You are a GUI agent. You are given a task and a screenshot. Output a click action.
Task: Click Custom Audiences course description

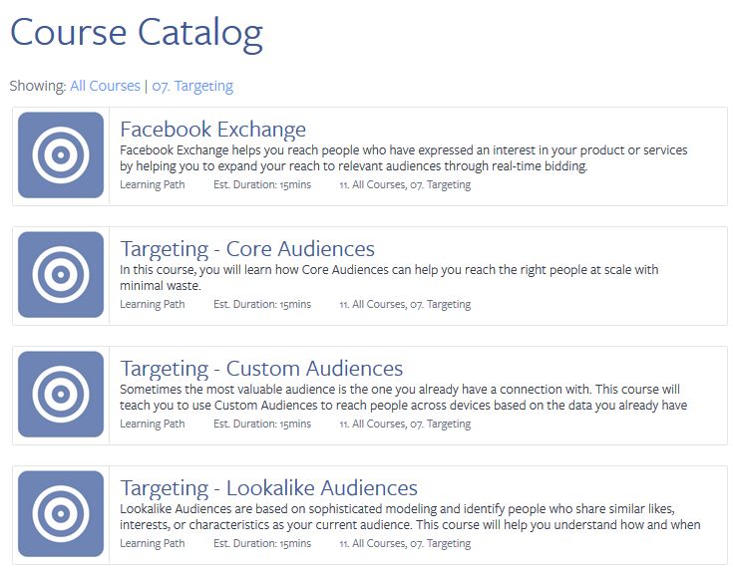(404, 397)
